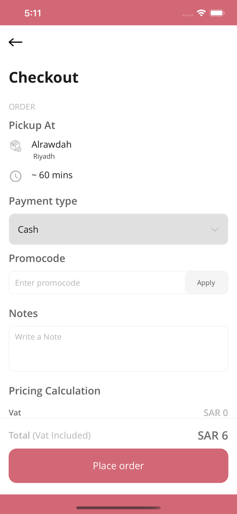Click the Write a Note text area
The height and width of the screenshot is (514, 237).
(x=118, y=348)
